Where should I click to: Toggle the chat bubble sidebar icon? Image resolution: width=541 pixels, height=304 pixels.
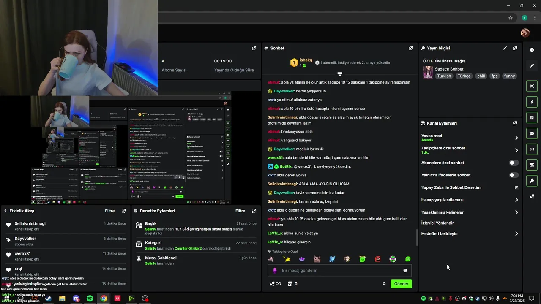532,133
